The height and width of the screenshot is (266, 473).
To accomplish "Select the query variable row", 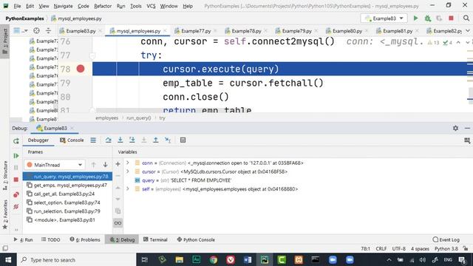I will click(298, 180).
